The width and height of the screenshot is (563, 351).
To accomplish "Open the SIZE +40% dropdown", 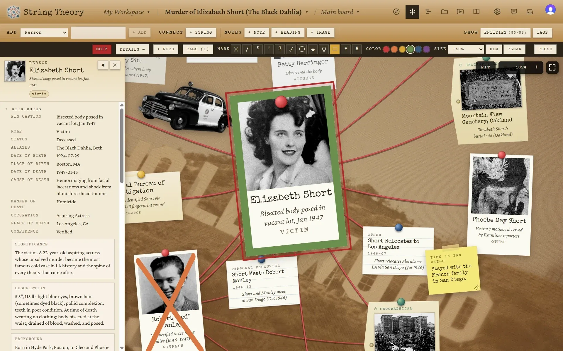I will tap(466, 49).
